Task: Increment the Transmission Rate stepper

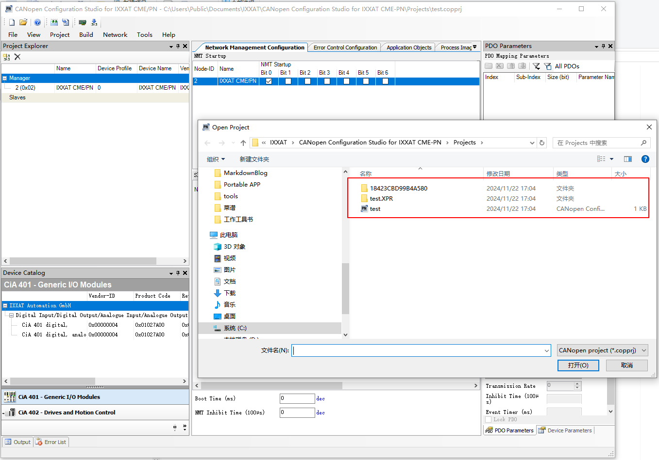Action: tap(577, 384)
